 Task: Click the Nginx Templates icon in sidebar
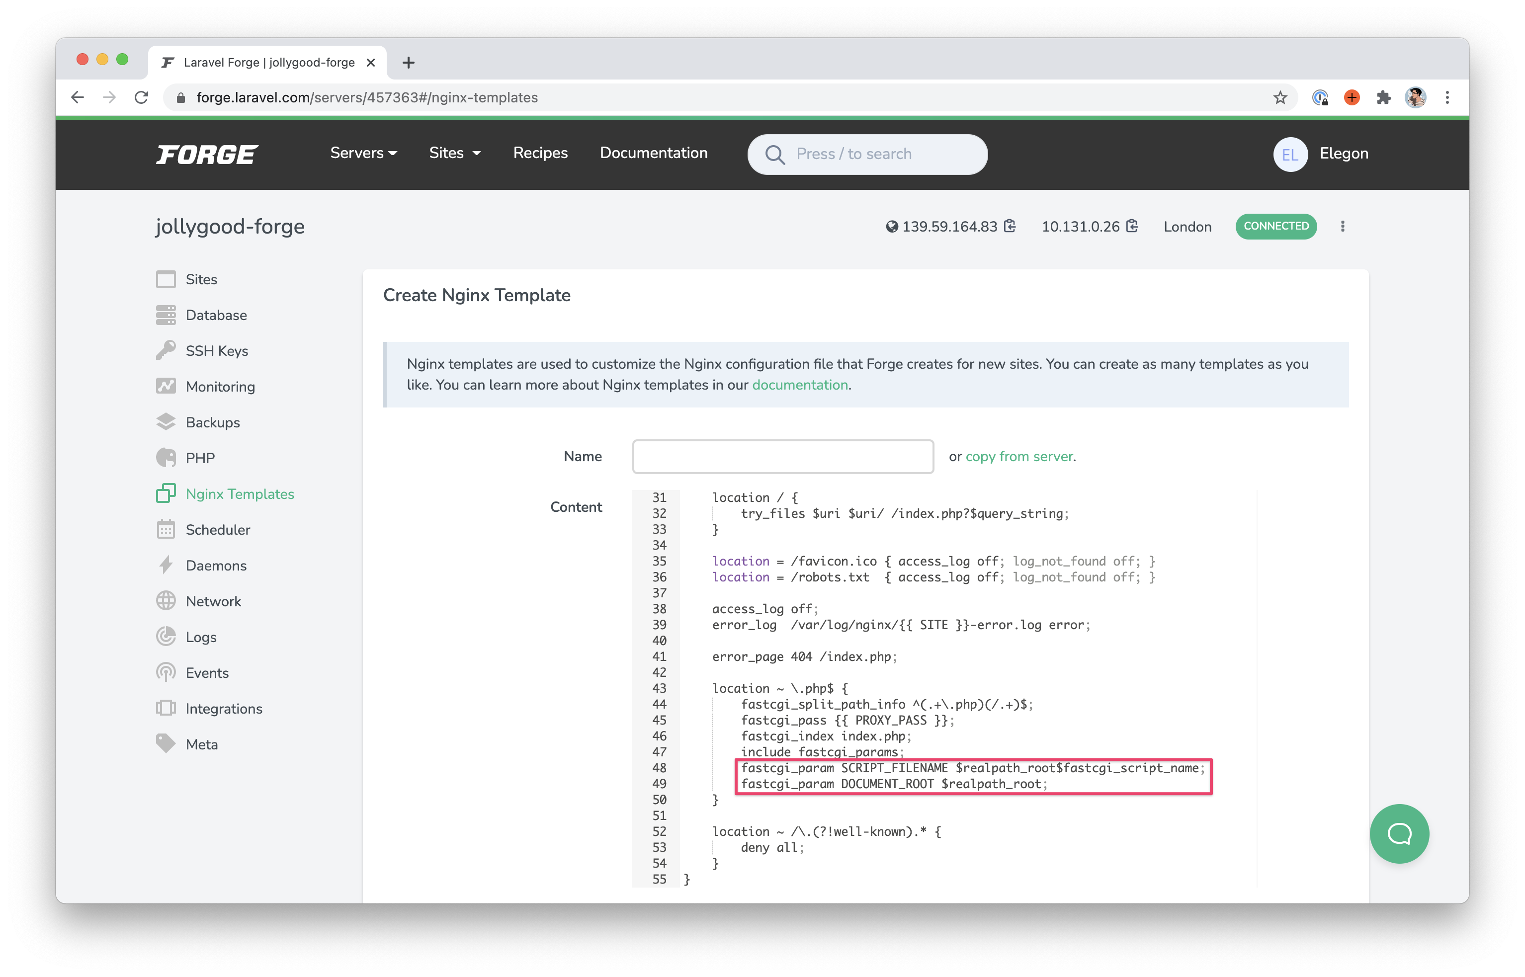[167, 493]
